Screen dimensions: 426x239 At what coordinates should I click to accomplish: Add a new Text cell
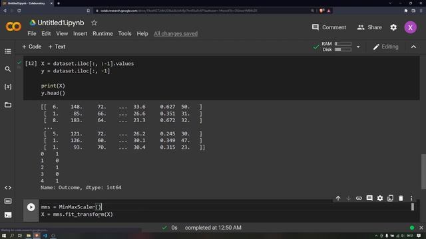coord(57,46)
